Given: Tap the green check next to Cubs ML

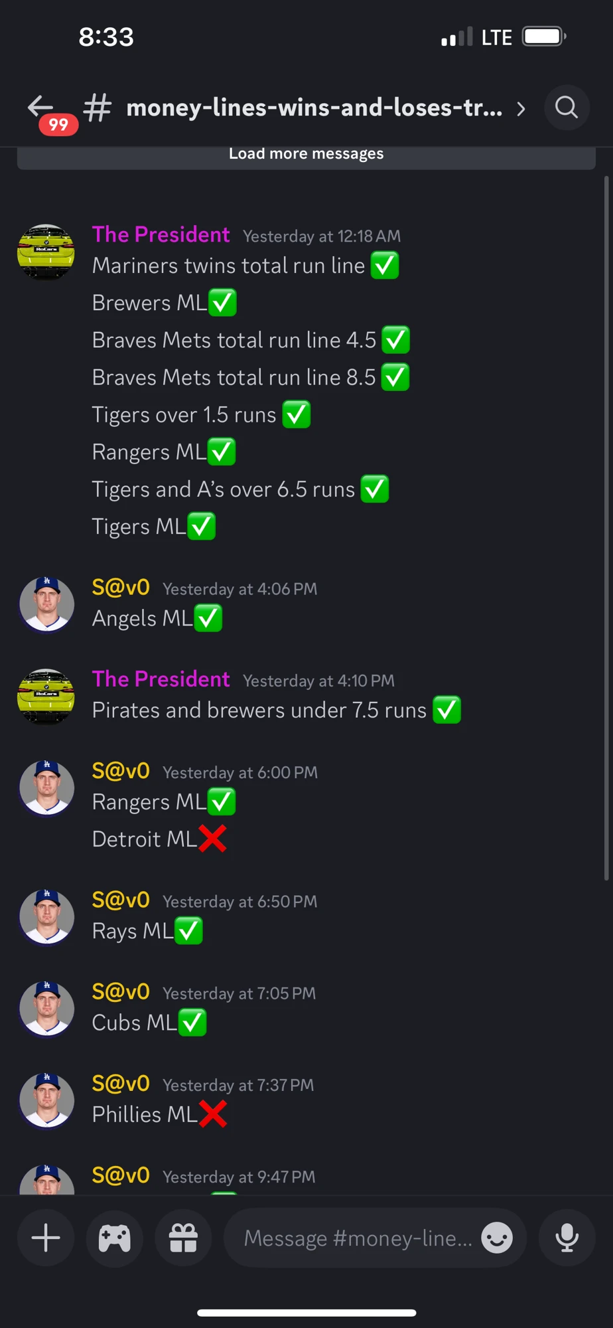Looking at the screenshot, I should (192, 1023).
